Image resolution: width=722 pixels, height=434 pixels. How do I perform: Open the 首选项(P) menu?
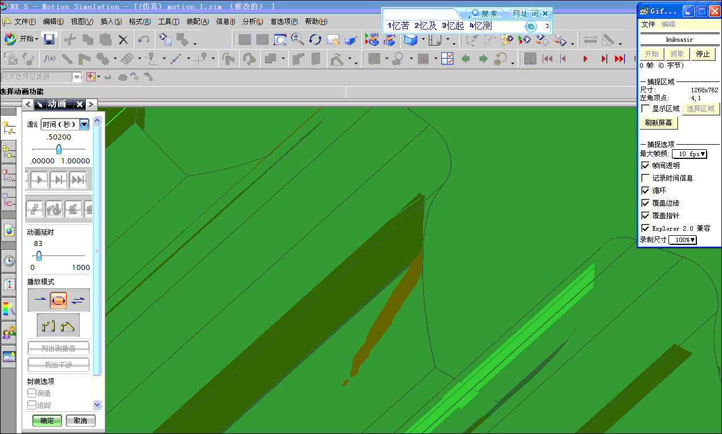tap(284, 22)
